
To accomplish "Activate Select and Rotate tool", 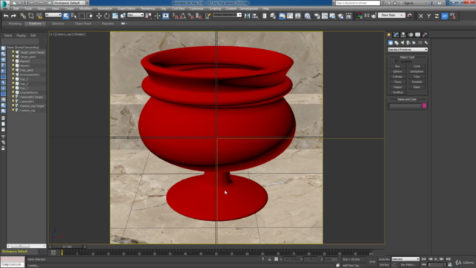I will [x=107, y=16].
